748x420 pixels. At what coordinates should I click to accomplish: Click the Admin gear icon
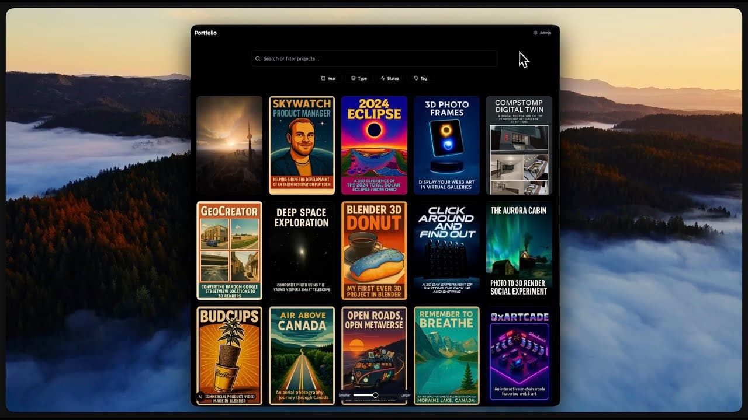[535, 33]
